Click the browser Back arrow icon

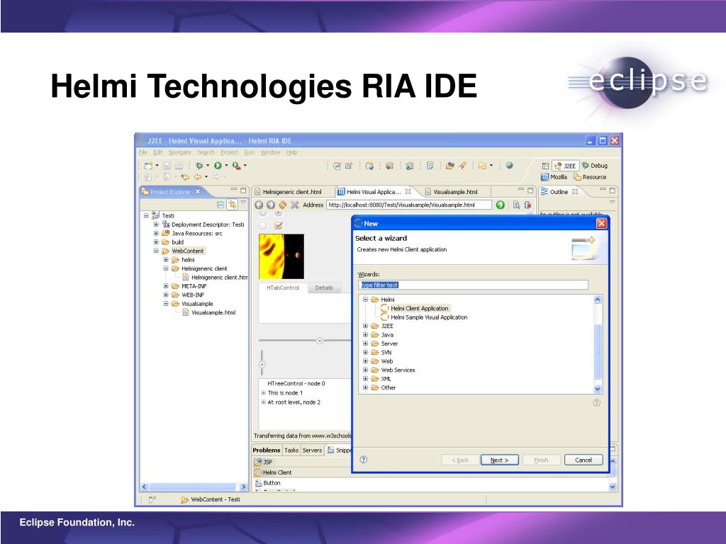pos(259,205)
